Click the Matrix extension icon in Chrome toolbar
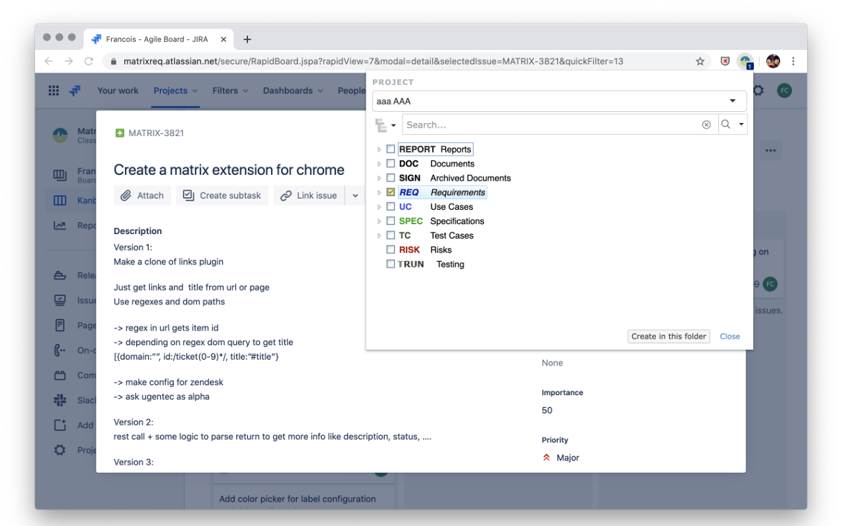Image resolution: width=842 pixels, height=526 pixels. point(745,61)
